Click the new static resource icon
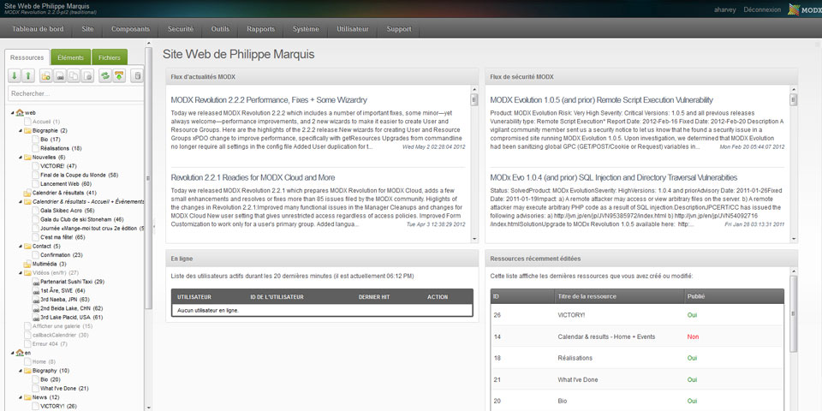 pos(87,76)
